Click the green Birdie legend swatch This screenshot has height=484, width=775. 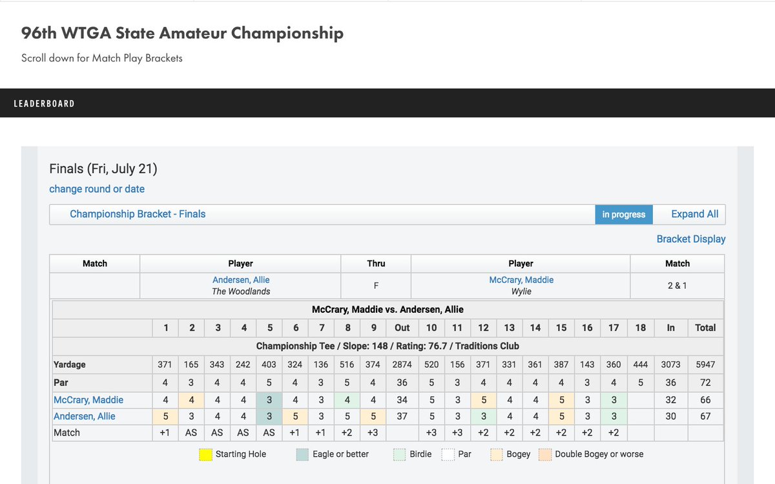[400, 454]
